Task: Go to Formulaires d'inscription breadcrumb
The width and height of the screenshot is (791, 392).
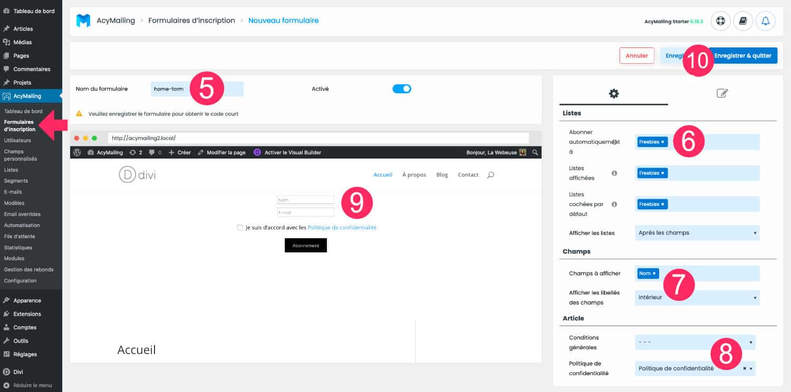Action: (191, 21)
